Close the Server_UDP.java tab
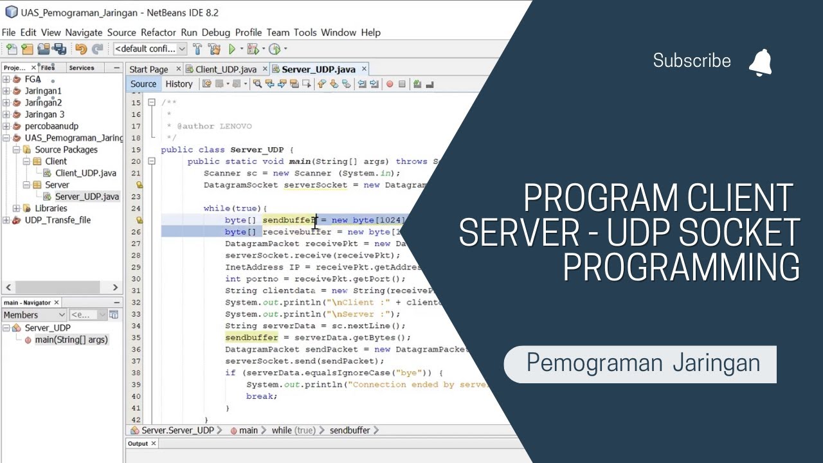This screenshot has height=463, width=823. [363, 69]
